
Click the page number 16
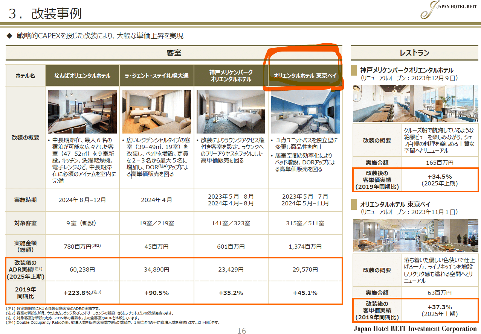coord(241,330)
